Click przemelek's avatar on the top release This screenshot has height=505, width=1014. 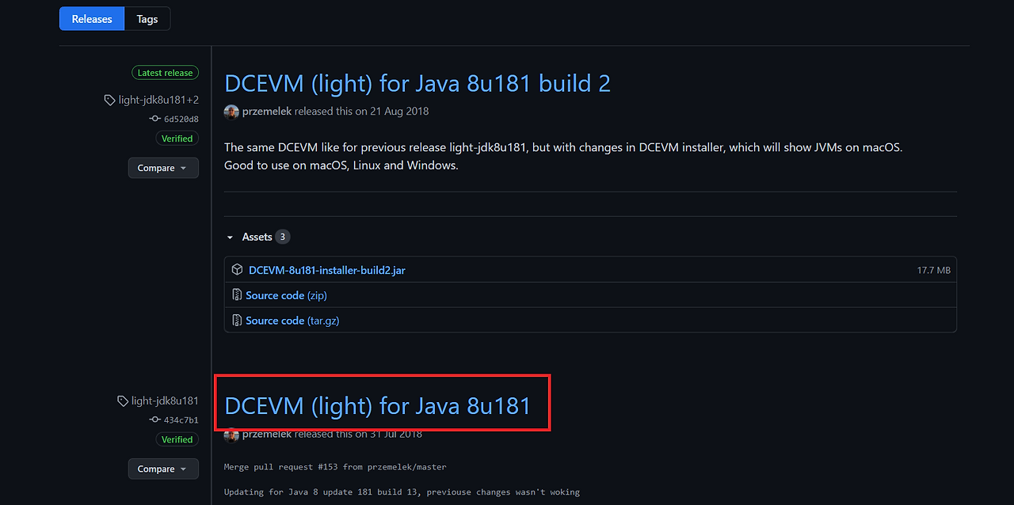pos(231,112)
